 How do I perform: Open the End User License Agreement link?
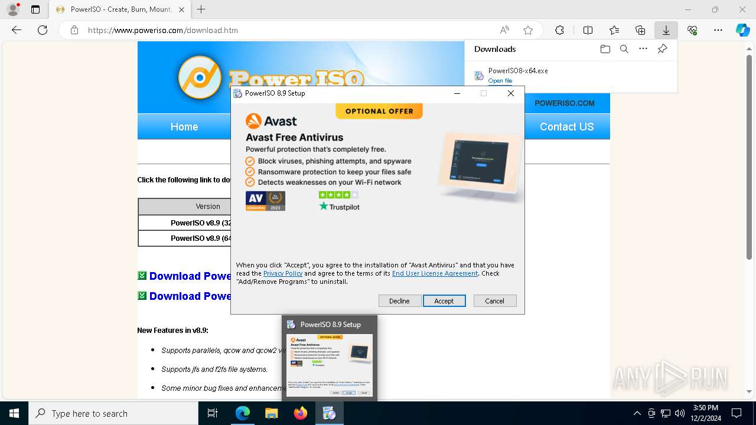pos(435,273)
